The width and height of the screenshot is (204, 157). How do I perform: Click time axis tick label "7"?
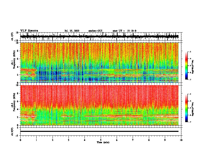click(133, 140)
